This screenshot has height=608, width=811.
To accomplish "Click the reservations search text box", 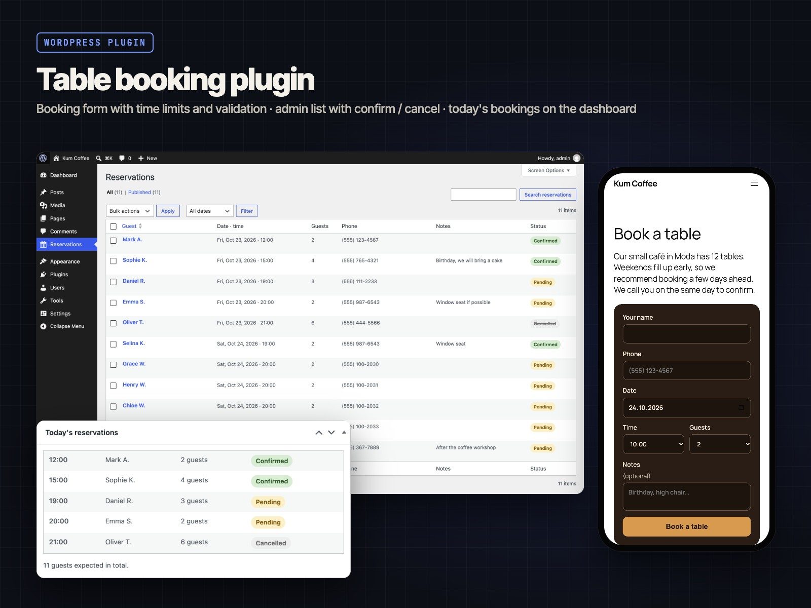I will click(x=483, y=195).
